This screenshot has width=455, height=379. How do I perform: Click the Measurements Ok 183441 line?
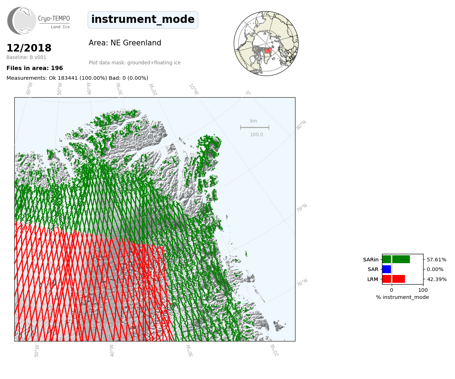[77, 78]
